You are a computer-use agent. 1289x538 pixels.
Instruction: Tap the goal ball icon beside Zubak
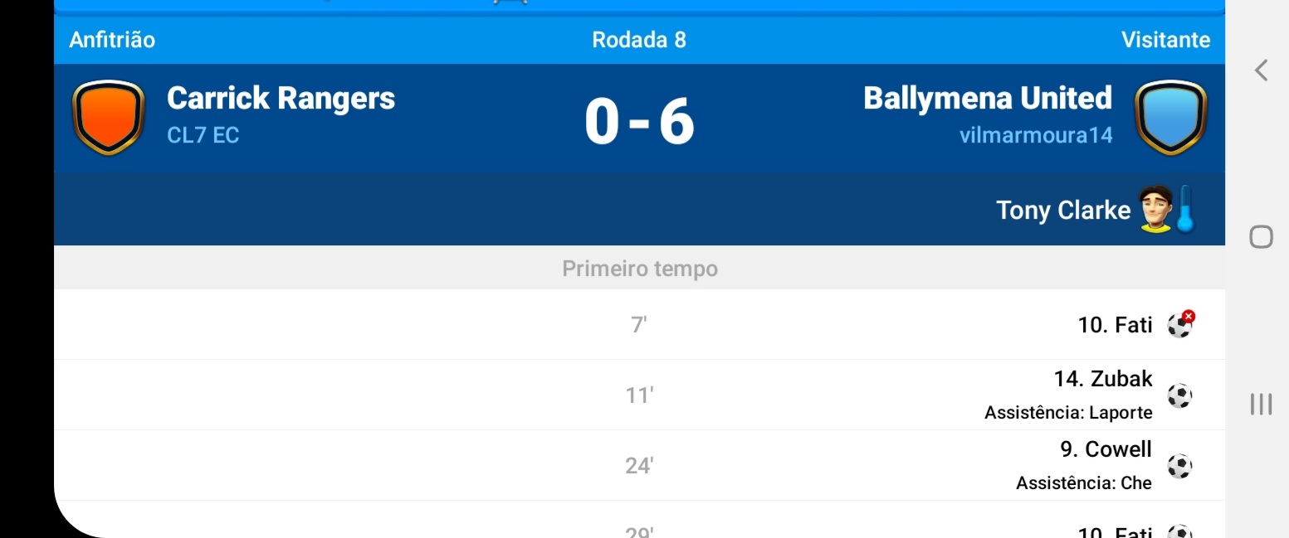click(x=1179, y=395)
